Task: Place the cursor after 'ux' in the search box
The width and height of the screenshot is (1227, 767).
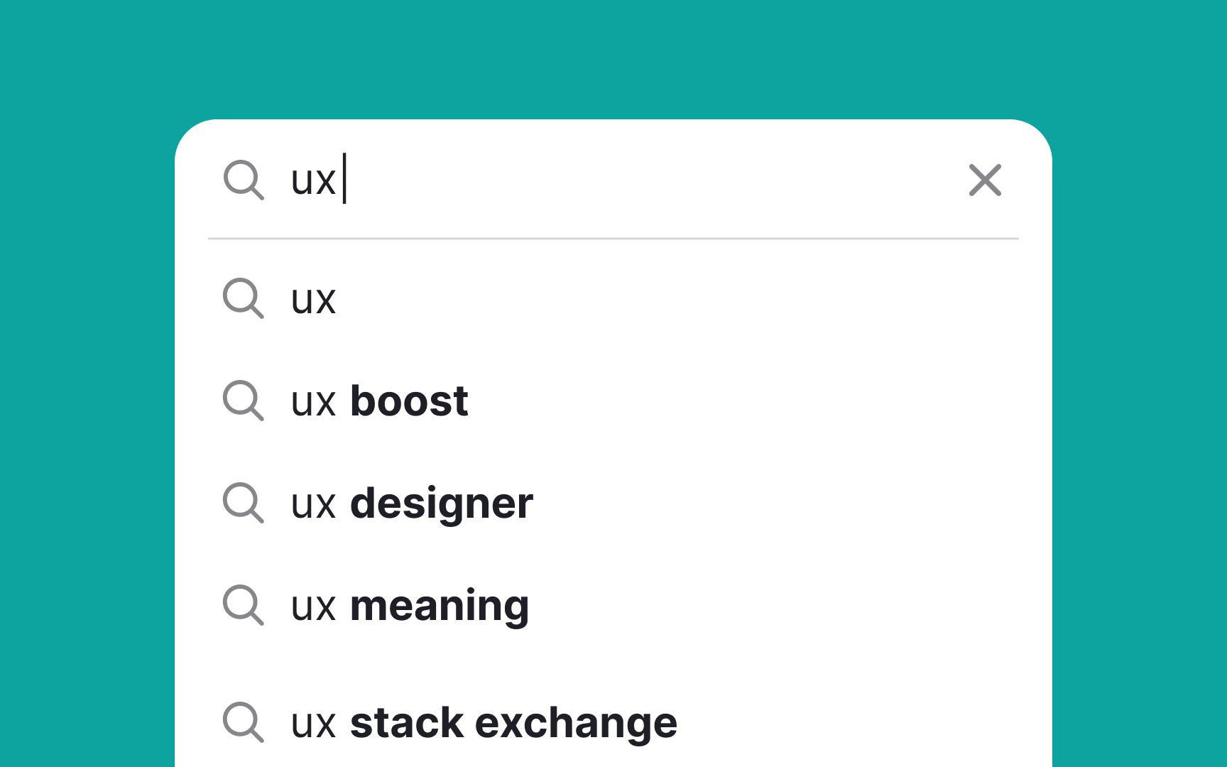Action: click(x=344, y=182)
